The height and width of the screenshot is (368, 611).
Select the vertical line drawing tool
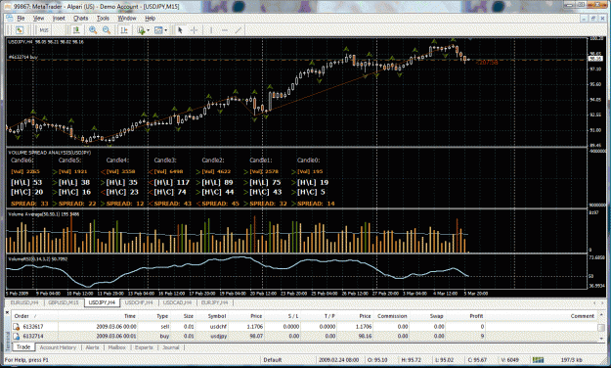click(211, 30)
